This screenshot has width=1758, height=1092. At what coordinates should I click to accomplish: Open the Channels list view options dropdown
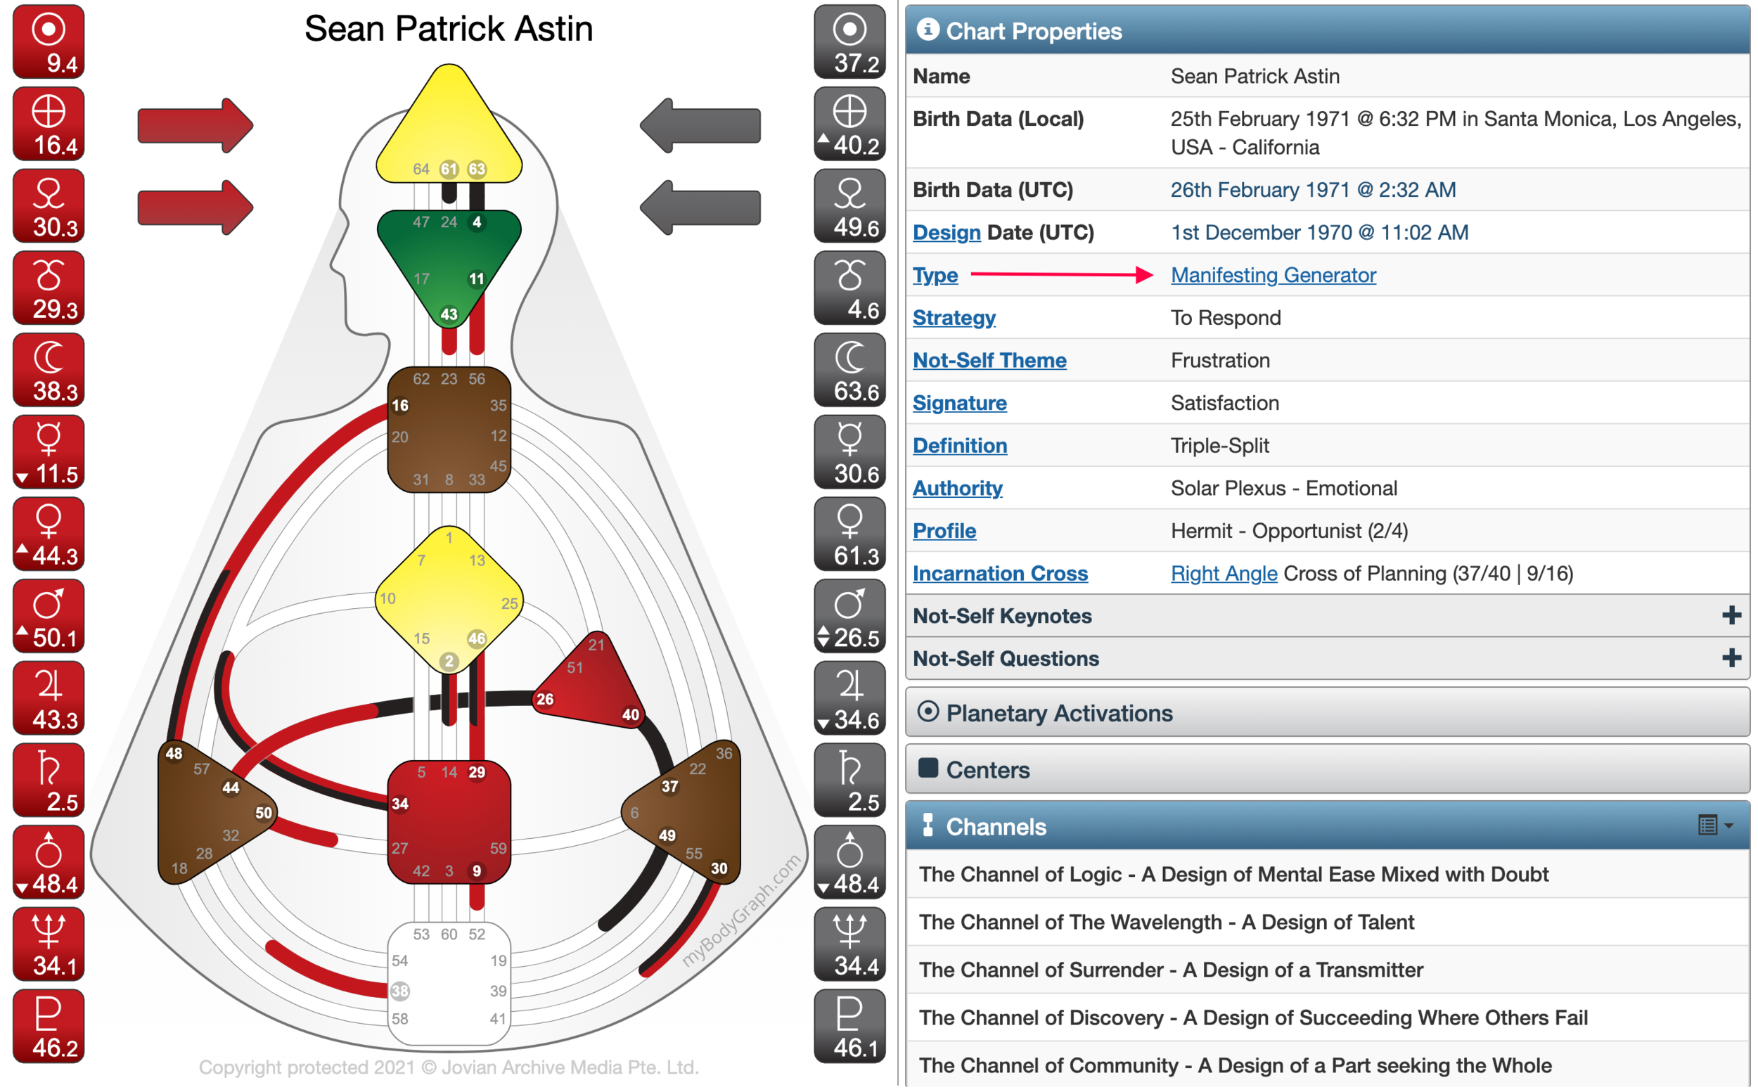point(1716,826)
